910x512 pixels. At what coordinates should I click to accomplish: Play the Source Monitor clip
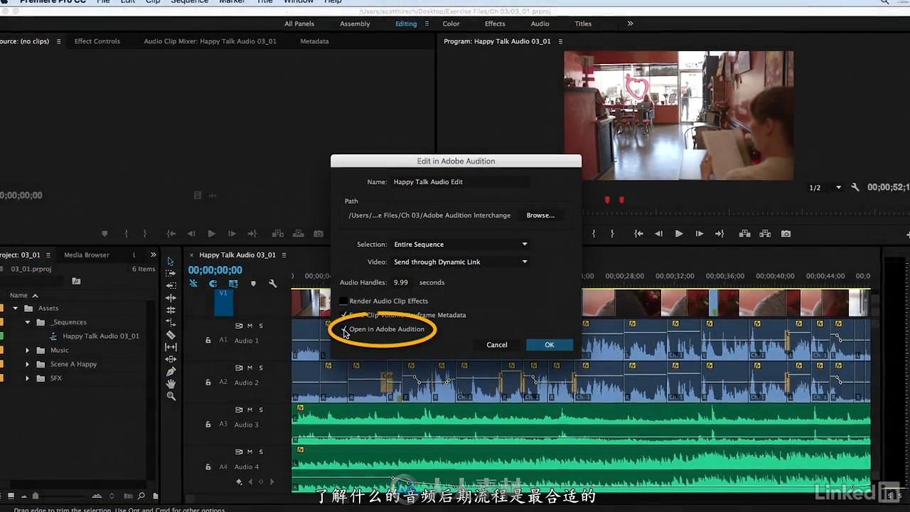click(211, 233)
